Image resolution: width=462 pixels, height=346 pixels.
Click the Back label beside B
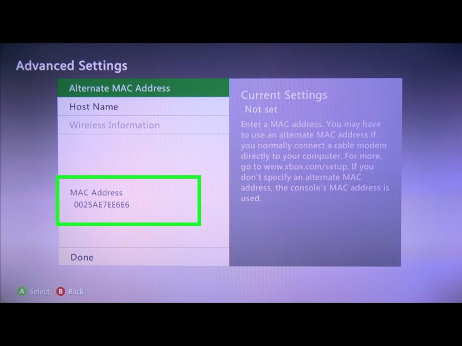76,292
